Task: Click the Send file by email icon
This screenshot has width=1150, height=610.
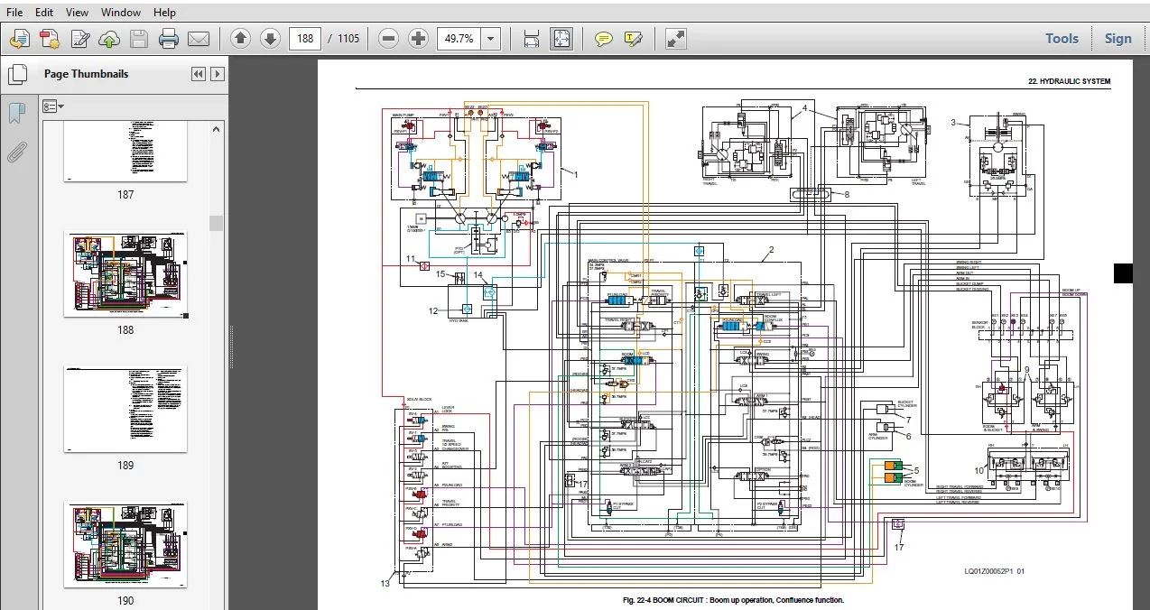Action: click(x=198, y=39)
